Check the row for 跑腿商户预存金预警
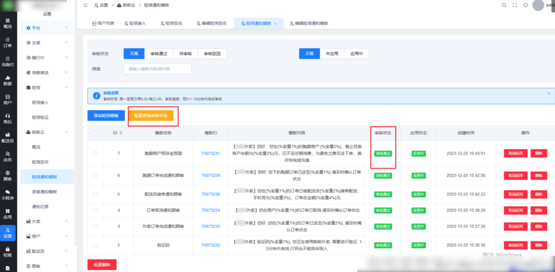Image resolution: width=555 pixels, height=272 pixels. tap(95, 154)
